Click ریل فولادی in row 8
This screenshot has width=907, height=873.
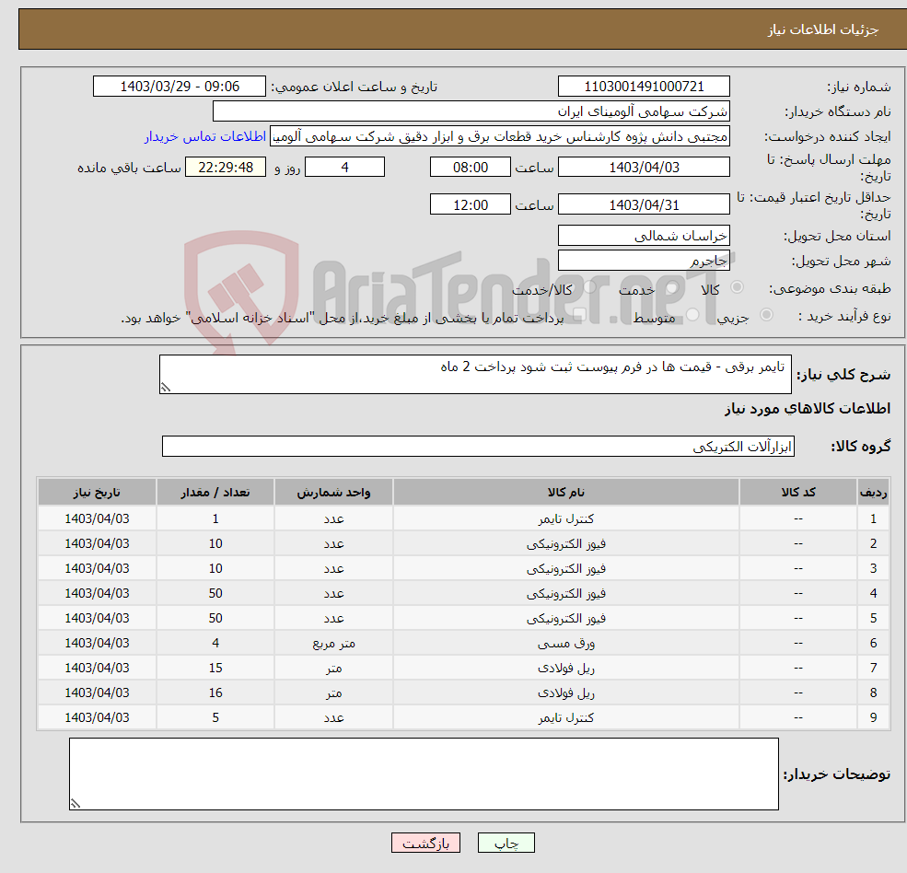tap(565, 693)
